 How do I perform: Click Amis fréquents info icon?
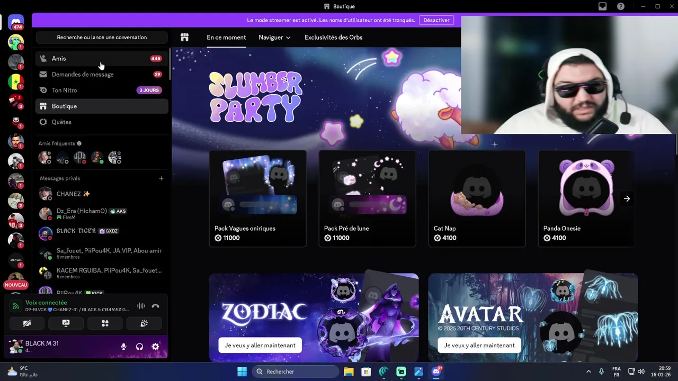[79, 143]
